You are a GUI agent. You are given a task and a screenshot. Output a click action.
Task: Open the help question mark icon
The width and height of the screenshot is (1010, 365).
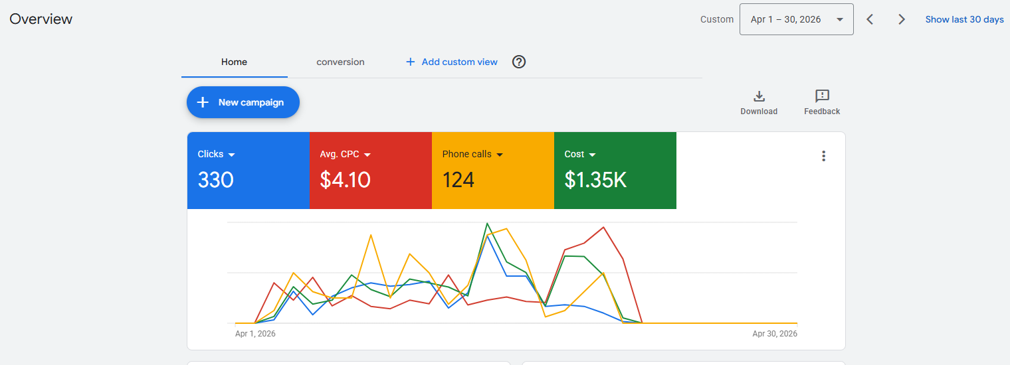pos(519,62)
